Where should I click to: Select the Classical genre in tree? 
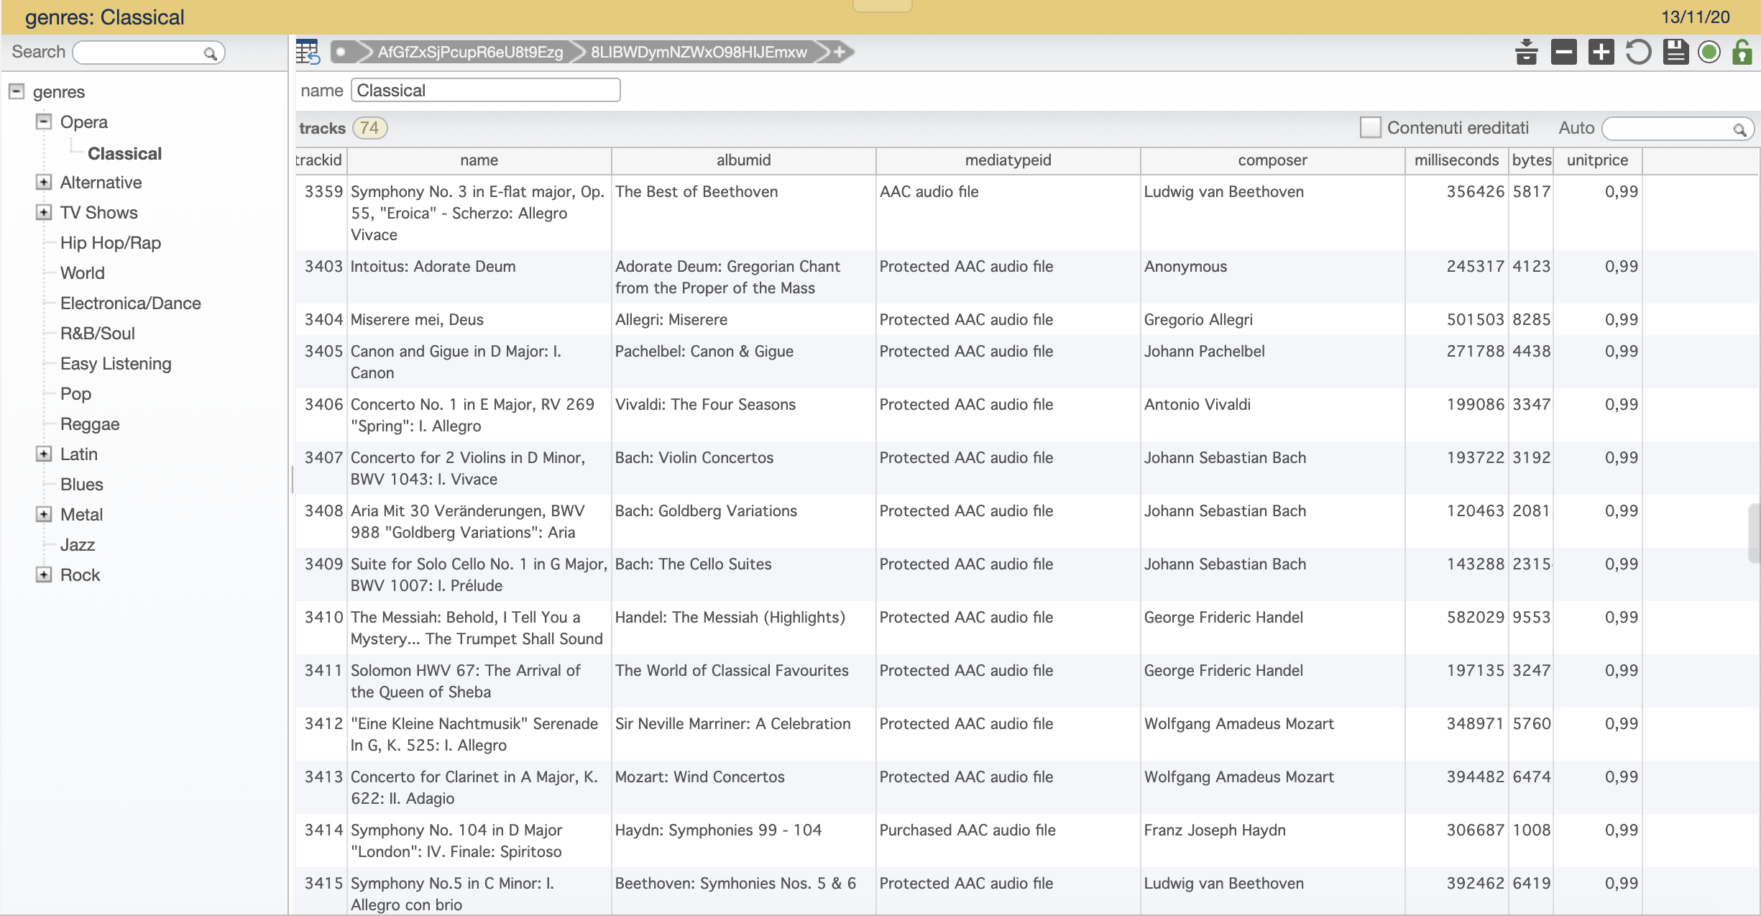(x=124, y=153)
